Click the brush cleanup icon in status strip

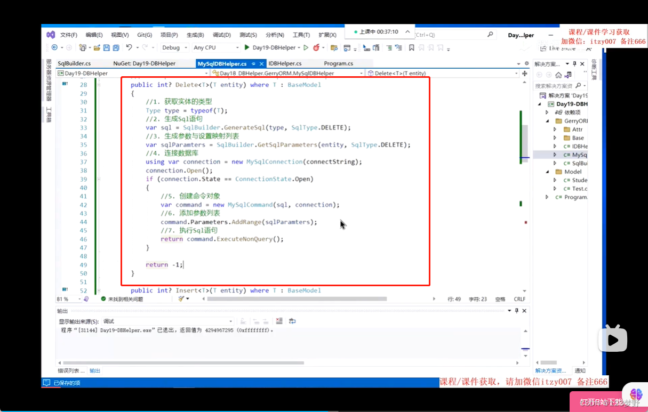point(182,299)
